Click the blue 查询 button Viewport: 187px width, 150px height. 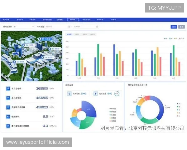[x=174, y=27]
